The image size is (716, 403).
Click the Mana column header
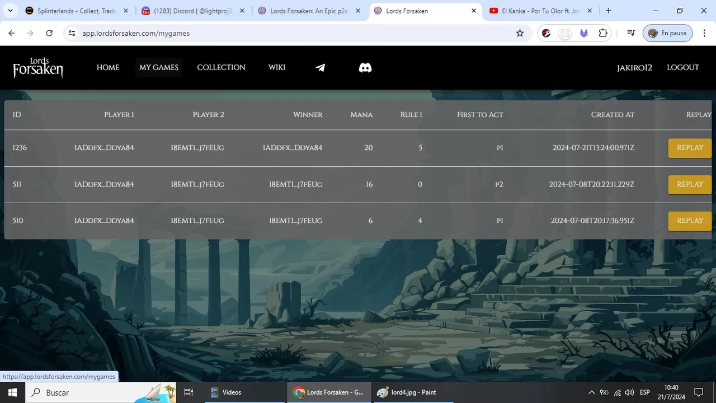click(361, 115)
